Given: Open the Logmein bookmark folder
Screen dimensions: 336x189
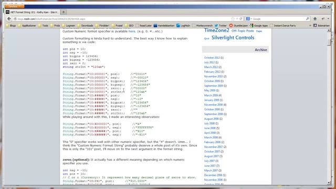Looking at the screenshot, I should pyautogui.click(x=69, y=26).
